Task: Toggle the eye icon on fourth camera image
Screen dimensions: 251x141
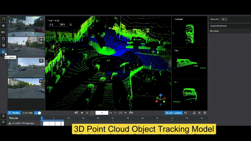Action: pyautogui.click(x=41, y=81)
